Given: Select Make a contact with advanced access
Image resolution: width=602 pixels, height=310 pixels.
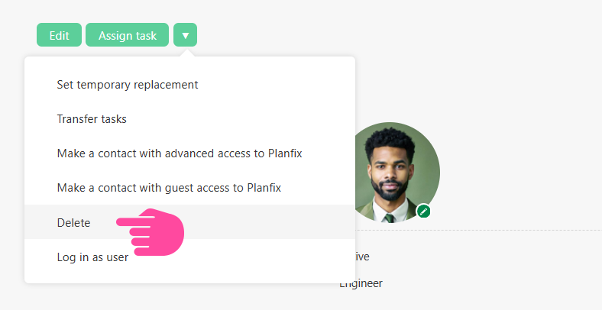Looking at the screenshot, I should 180,153.
